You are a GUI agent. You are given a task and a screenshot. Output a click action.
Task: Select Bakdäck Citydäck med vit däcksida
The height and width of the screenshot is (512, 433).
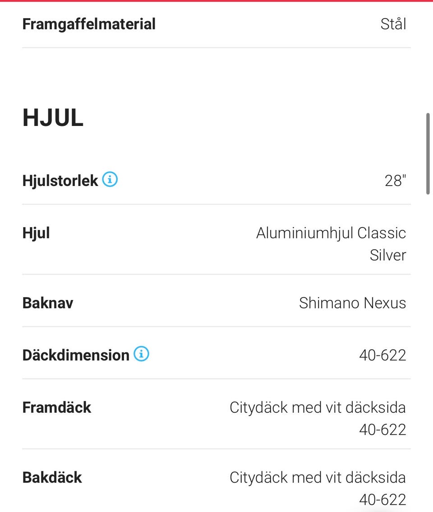pyautogui.click(x=318, y=477)
